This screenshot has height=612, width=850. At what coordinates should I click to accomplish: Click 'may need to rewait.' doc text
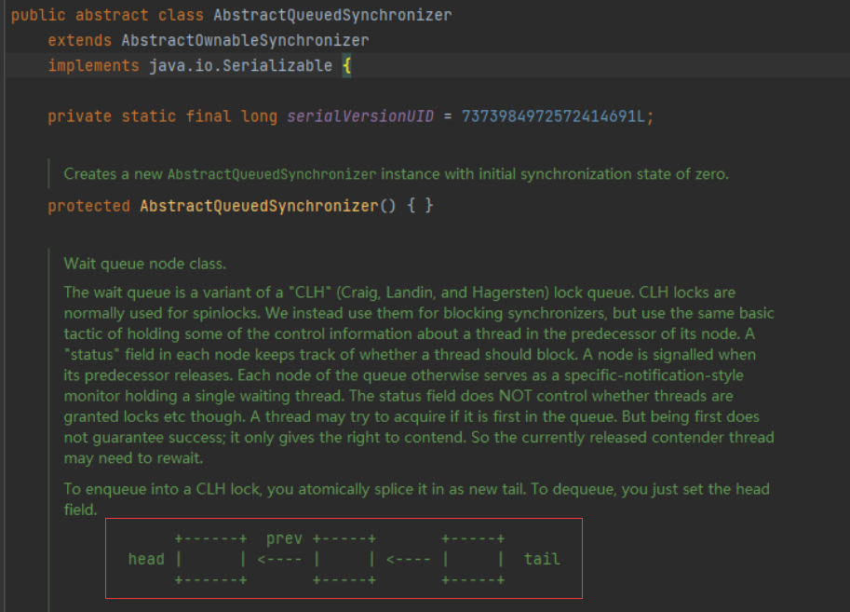[x=133, y=458]
